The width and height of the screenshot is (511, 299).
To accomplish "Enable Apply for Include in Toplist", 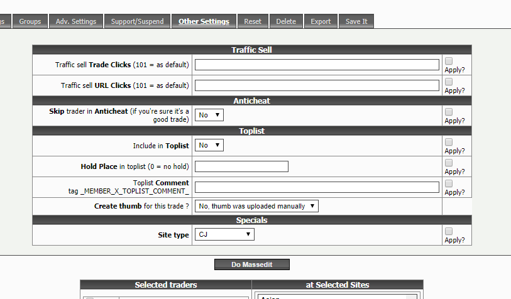I will (449, 142).
